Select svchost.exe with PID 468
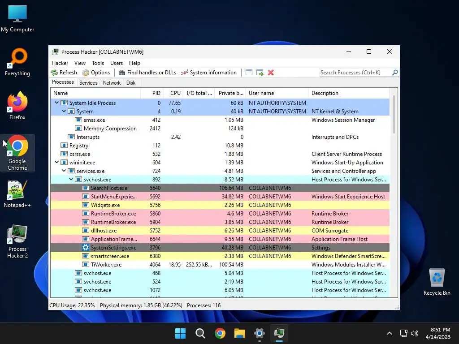Screen dimensions: 459x344 pos(220,273)
